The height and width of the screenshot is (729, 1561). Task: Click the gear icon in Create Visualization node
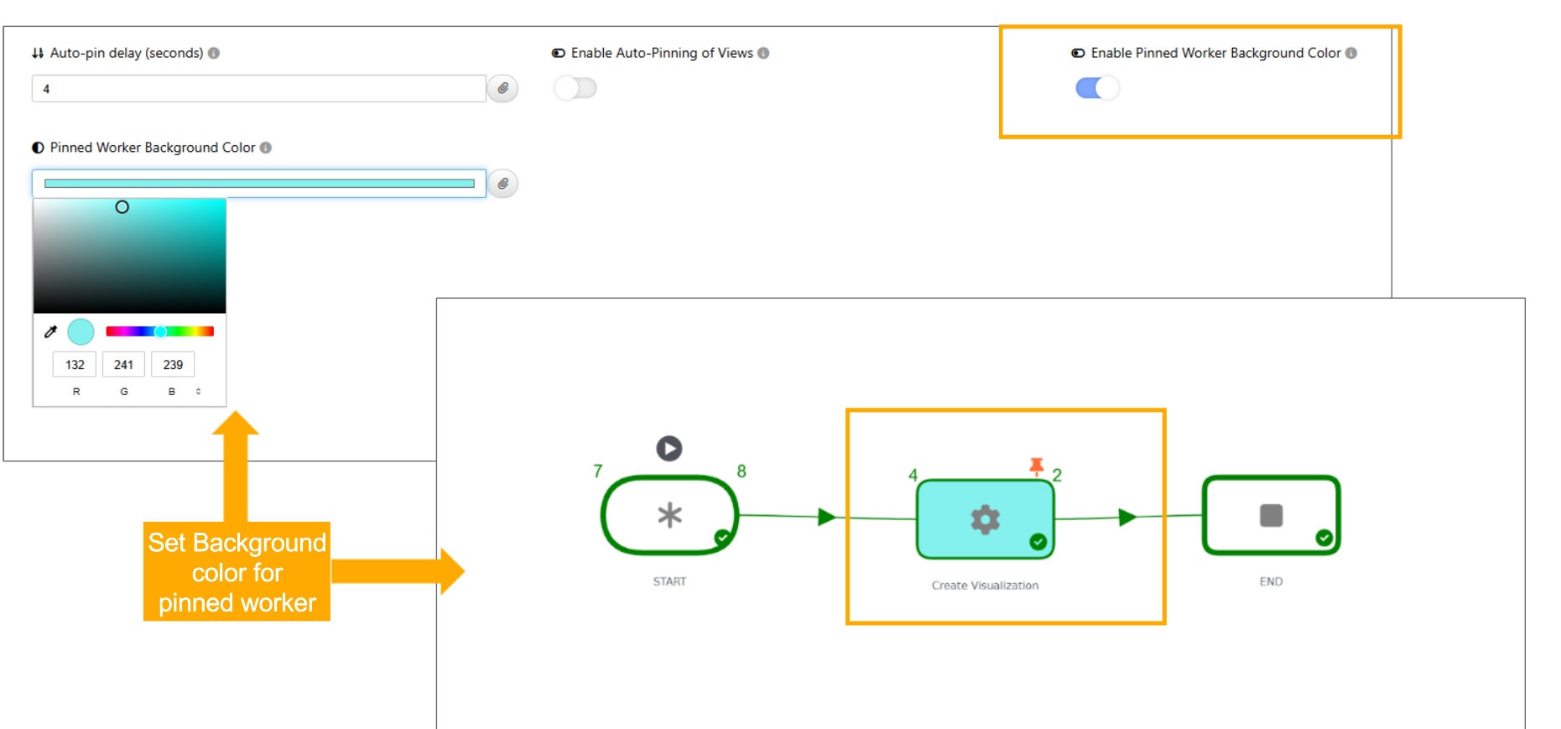(985, 520)
